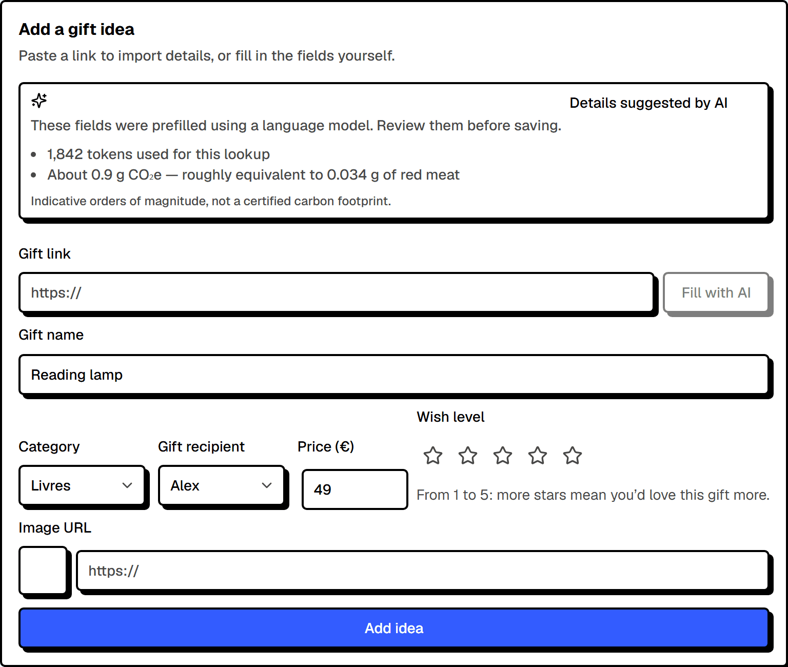This screenshot has width=788, height=667.
Task: Submit the form with Add idea
Action: 394,628
